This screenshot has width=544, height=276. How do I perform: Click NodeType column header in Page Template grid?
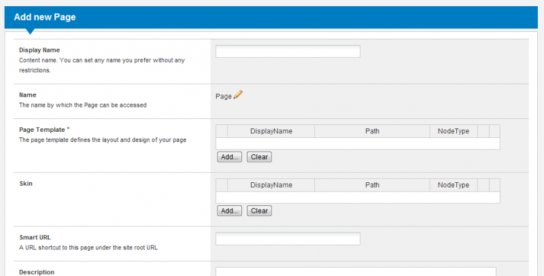453,131
